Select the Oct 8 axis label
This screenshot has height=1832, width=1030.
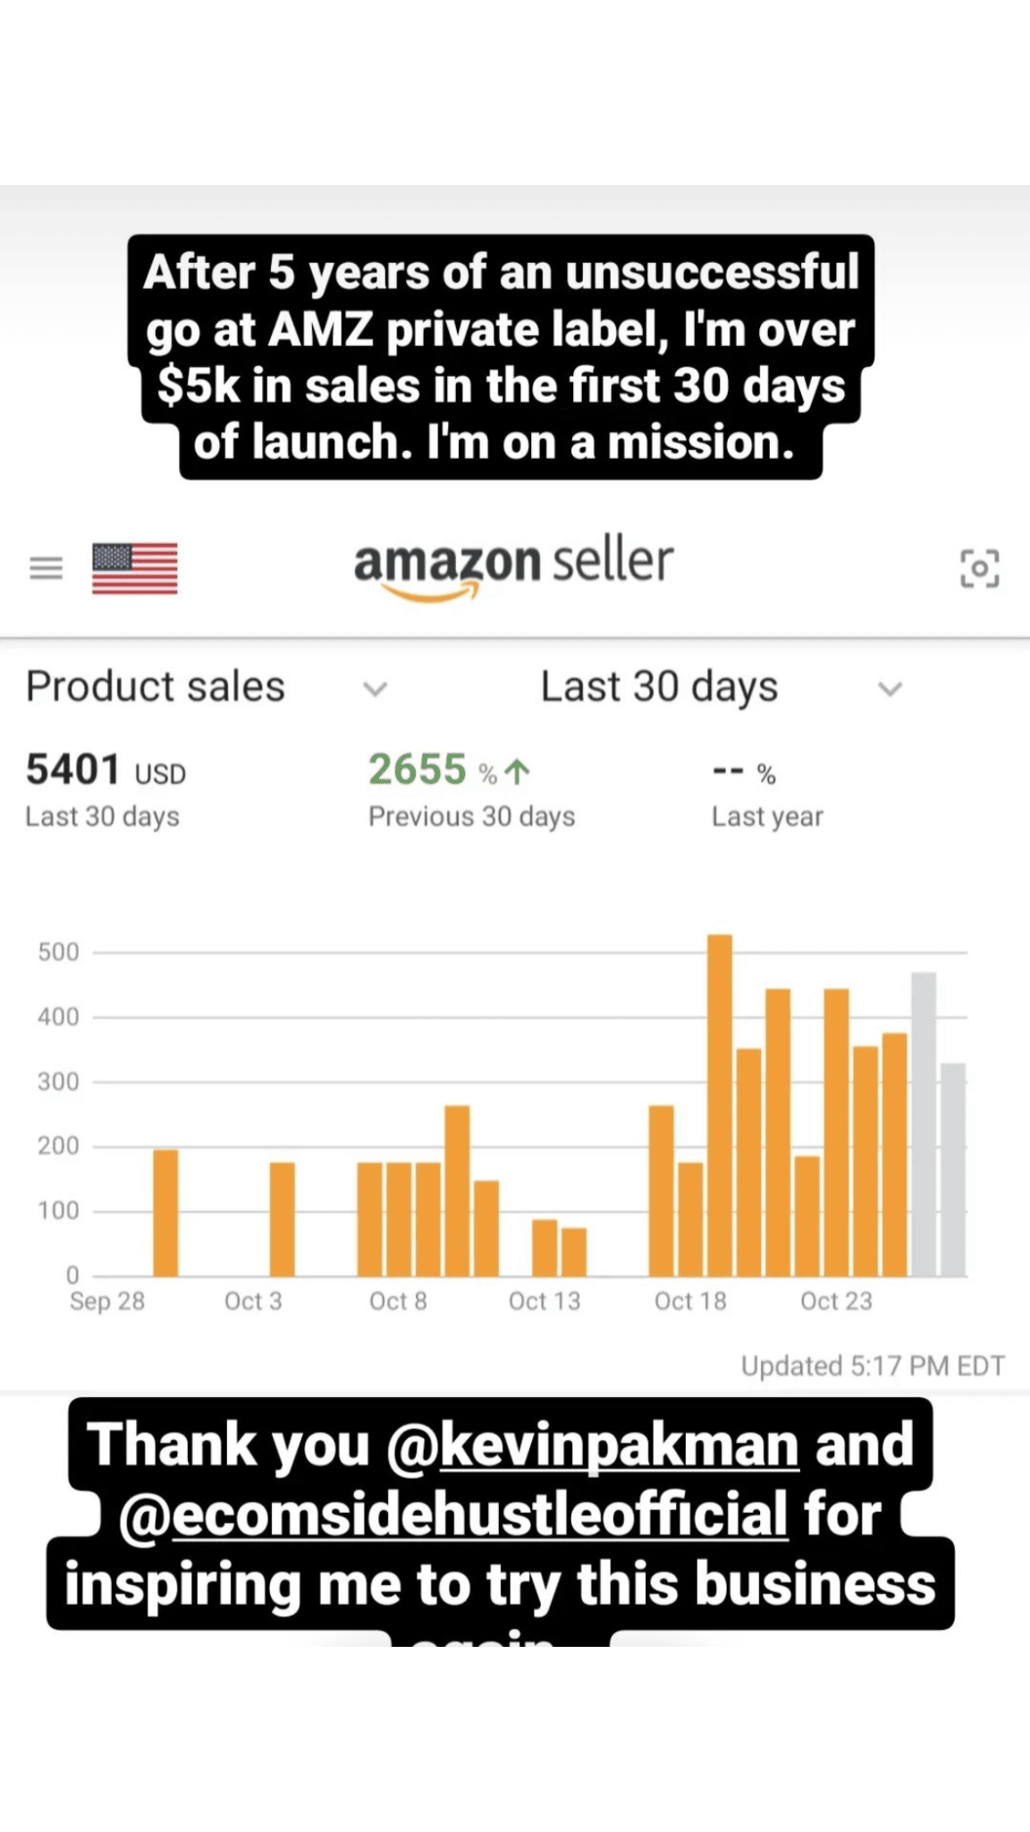click(x=398, y=1302)
